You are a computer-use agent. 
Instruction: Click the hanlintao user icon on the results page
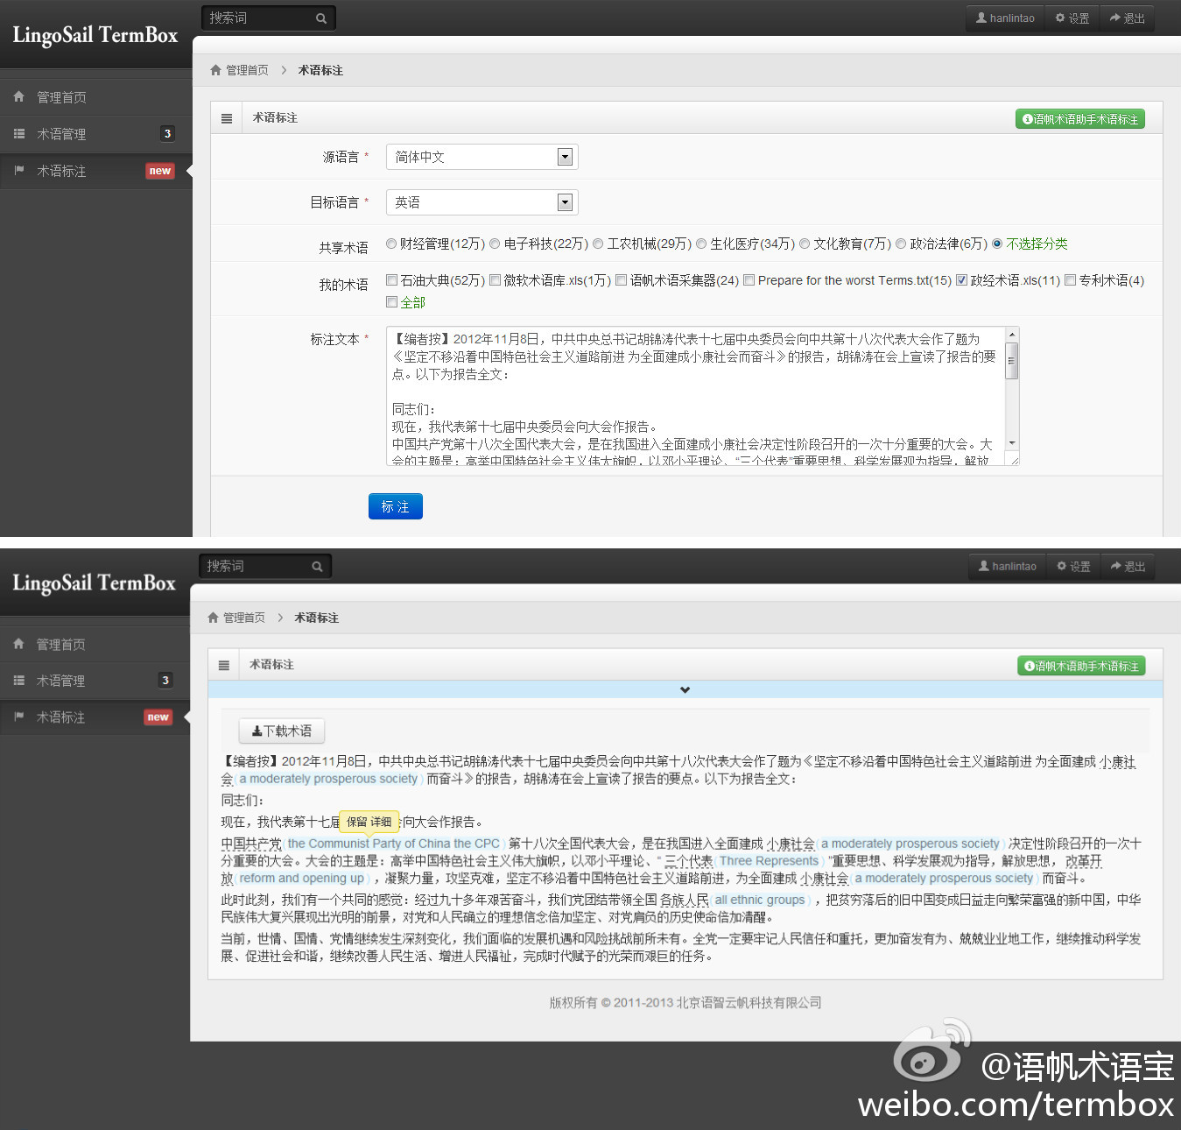click(x=984, y=566)
